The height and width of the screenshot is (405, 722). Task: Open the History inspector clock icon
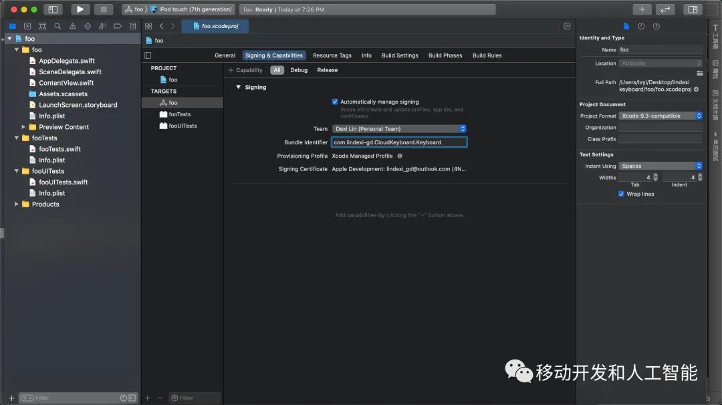pos(641,26)
